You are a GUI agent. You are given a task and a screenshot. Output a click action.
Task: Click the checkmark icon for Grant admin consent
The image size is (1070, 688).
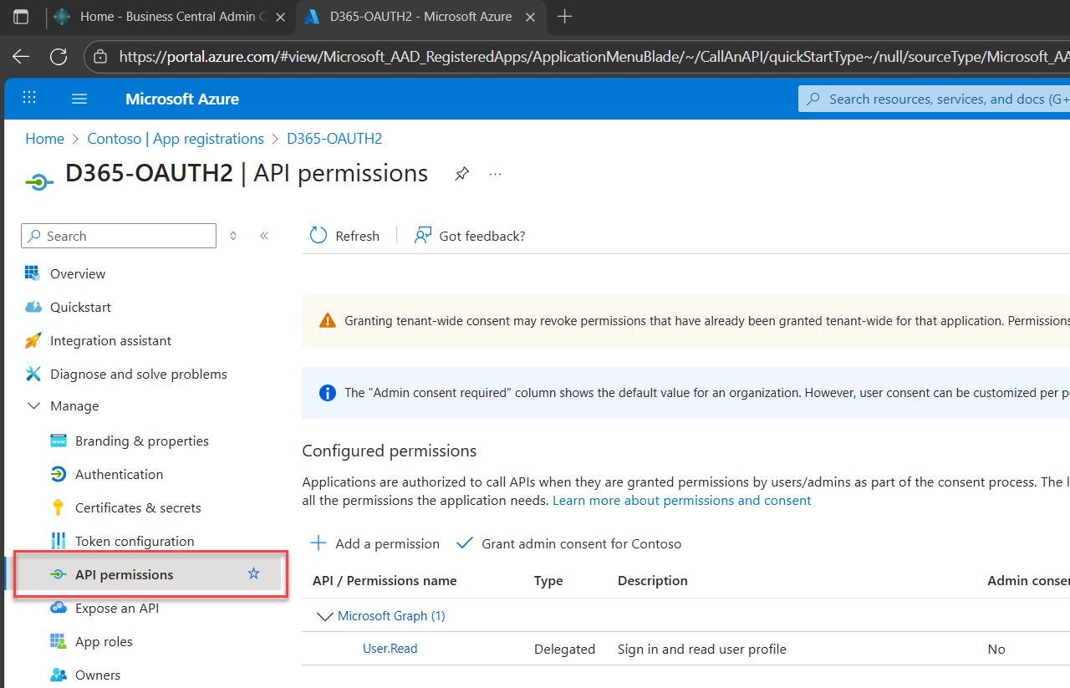[465, 543]
